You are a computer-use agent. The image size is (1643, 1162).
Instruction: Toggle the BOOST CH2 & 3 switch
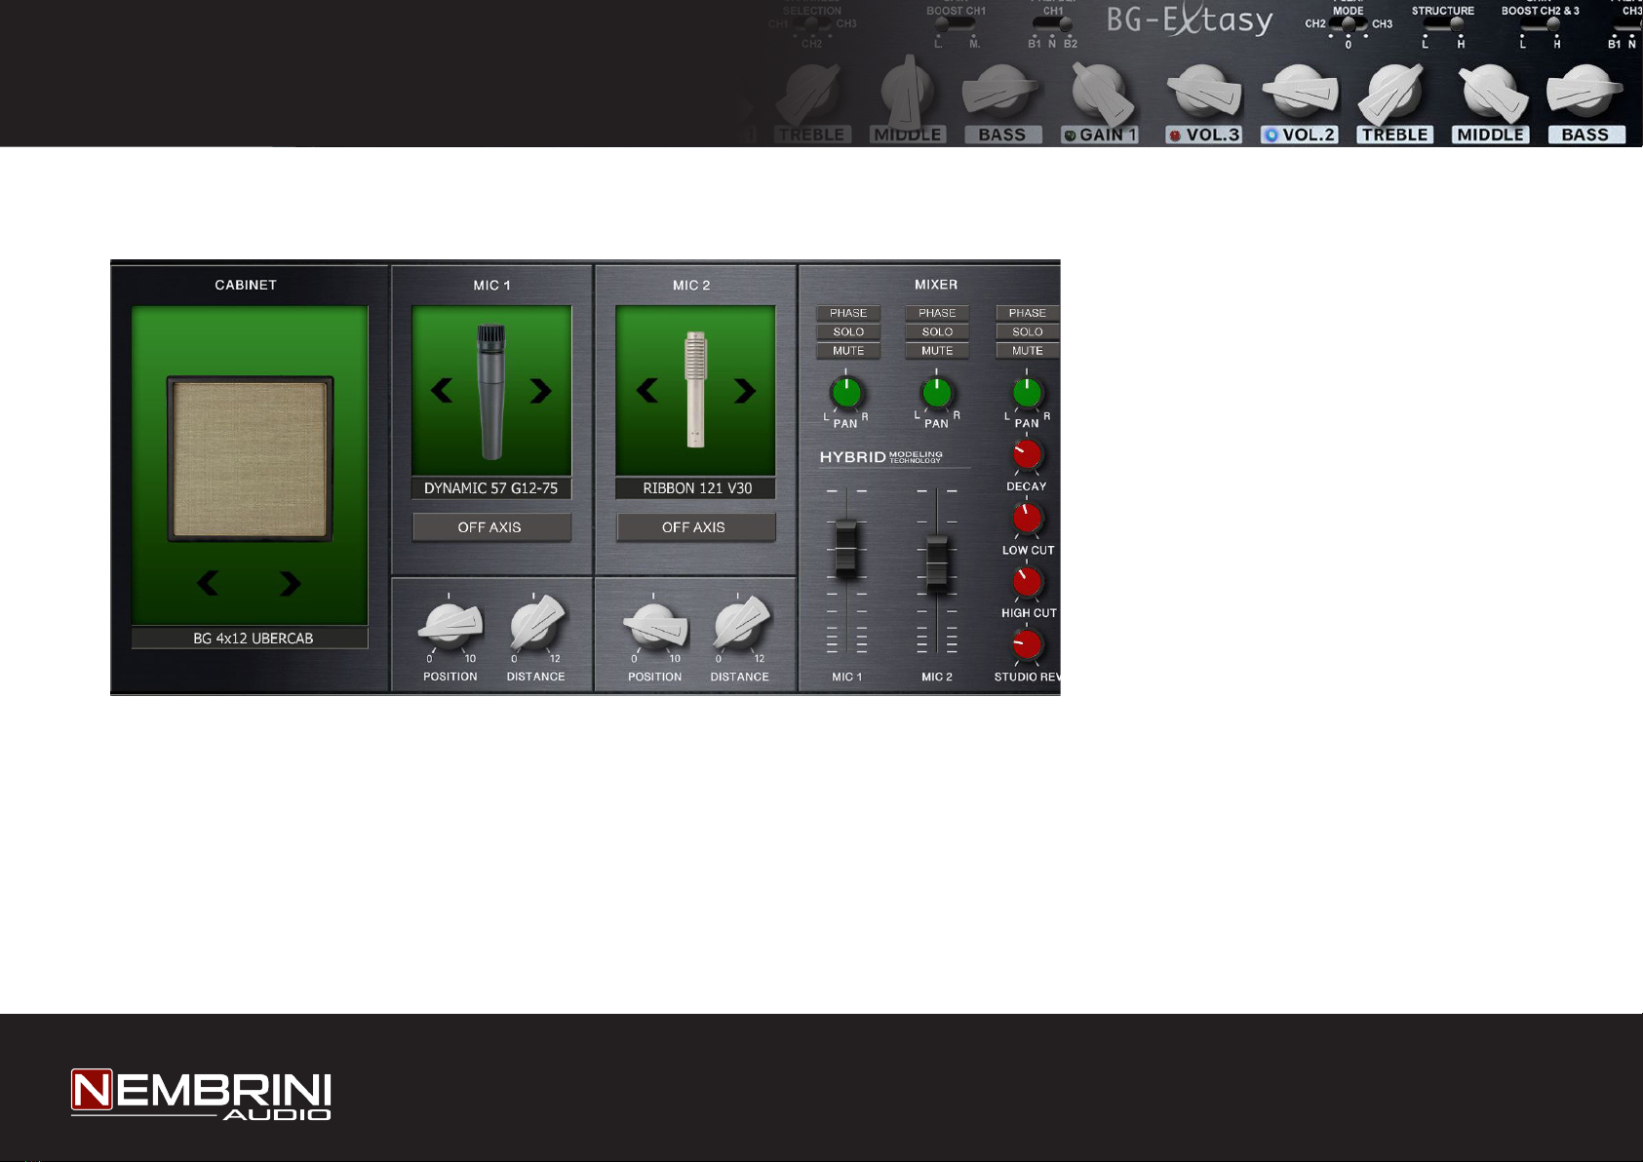tap(1540, 24)
